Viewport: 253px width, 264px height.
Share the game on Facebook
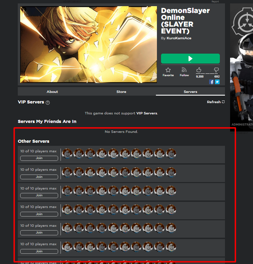click(211, 82)
